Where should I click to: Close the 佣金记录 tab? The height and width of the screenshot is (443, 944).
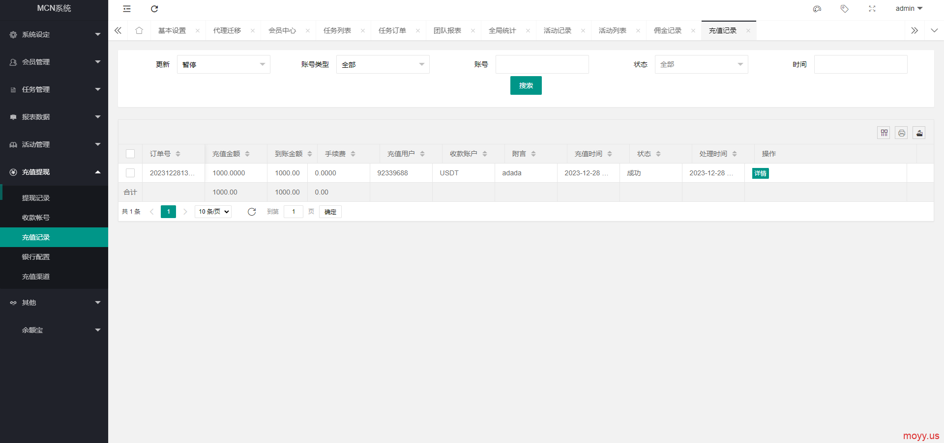(693, 30)
